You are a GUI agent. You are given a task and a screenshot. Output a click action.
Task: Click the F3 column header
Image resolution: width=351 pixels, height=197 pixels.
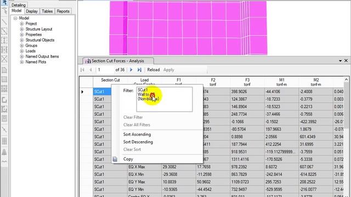[247, 82]
